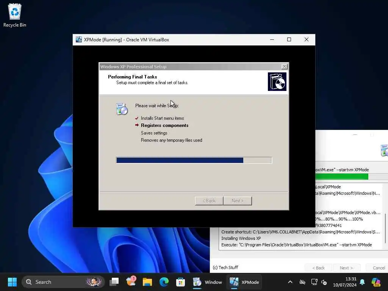Click the crossed-out cloud sync tray icon
388x291 pixels.
302,282
